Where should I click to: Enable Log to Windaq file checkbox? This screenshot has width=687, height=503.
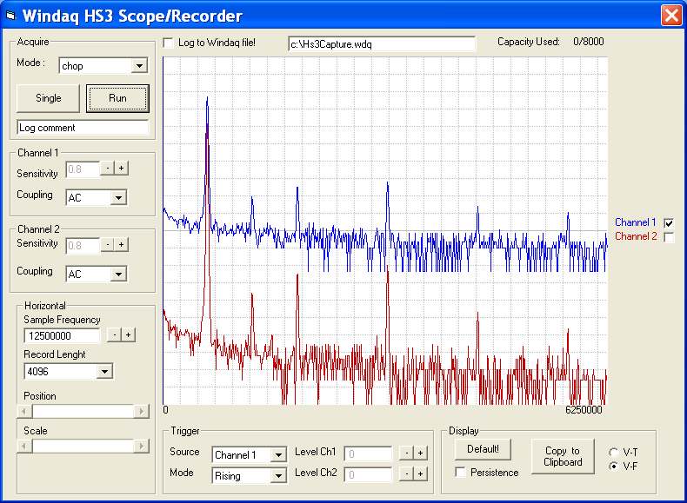click(168, 43)
